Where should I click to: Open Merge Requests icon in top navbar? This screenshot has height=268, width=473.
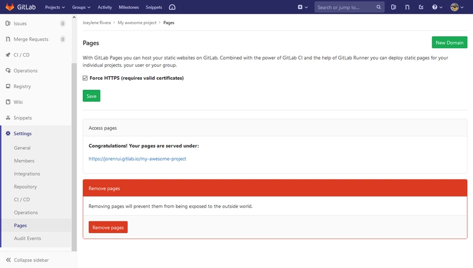click(x=407, y=7)
